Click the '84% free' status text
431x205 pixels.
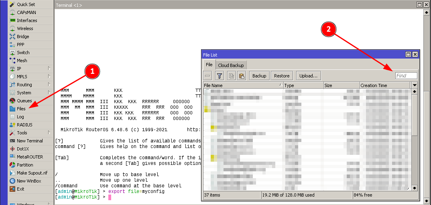(363, 195)
